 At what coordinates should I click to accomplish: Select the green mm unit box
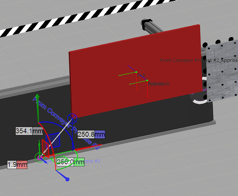[80, 162]
